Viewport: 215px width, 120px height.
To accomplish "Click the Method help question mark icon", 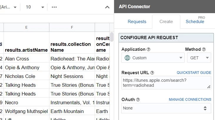I will (204, 49).
